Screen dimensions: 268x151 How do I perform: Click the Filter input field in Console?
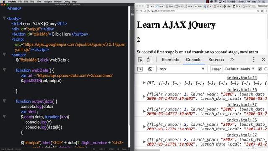[x=216, y=69]
